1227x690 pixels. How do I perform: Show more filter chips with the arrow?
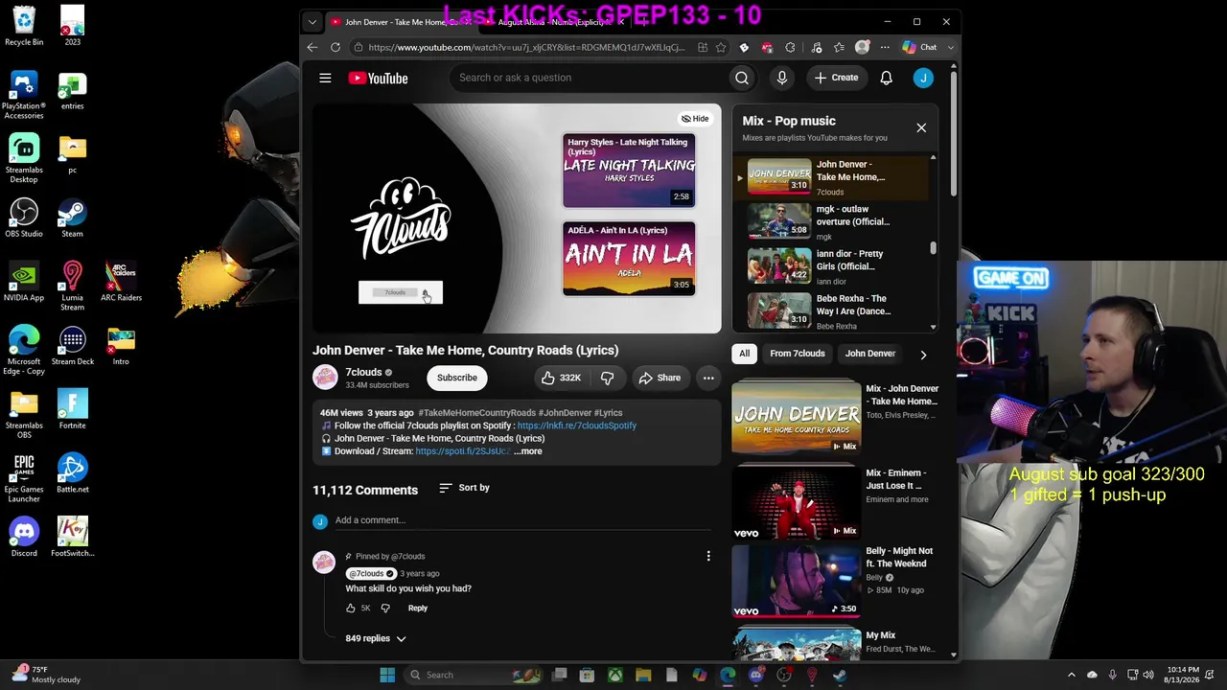pos(923,355)
